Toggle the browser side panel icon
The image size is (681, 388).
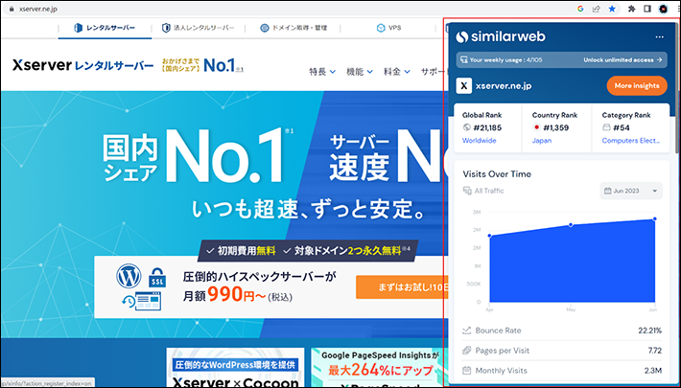(x=647, y=9)
